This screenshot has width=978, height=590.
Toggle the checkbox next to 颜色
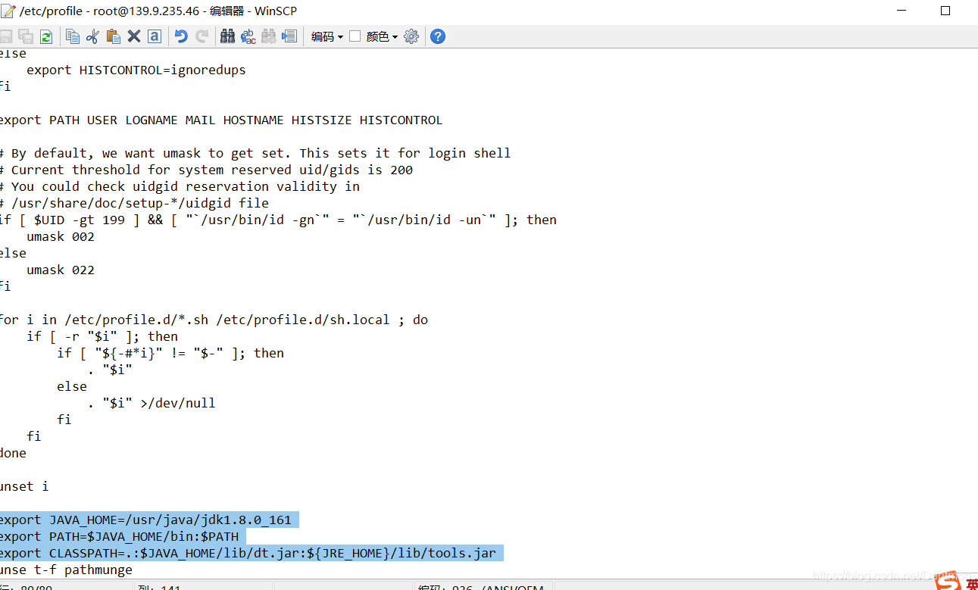click(x=355, y=36)
